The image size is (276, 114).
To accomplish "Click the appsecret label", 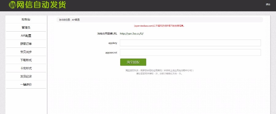I will coord(111,53).
